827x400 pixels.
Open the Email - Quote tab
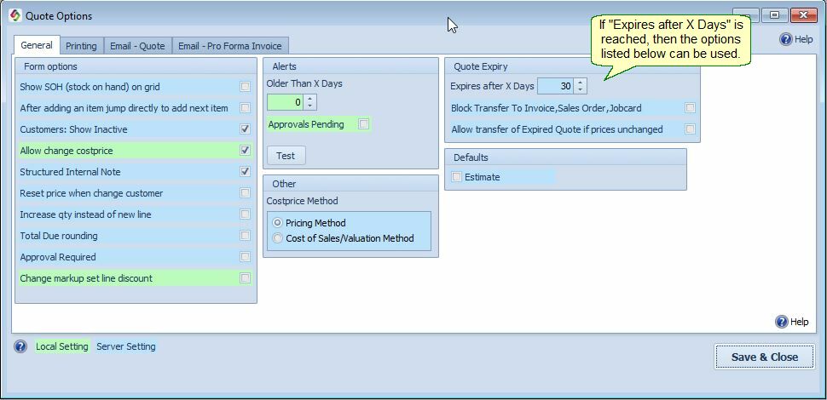point(137,46)
